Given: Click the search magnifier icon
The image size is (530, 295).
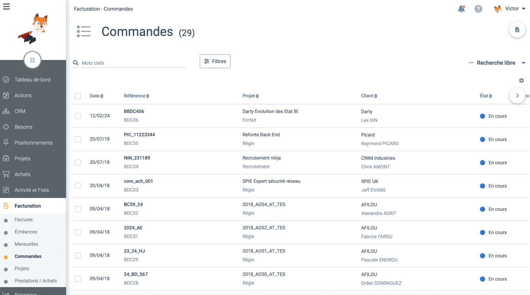Looking at the screenshot, I should click(76, 63).
